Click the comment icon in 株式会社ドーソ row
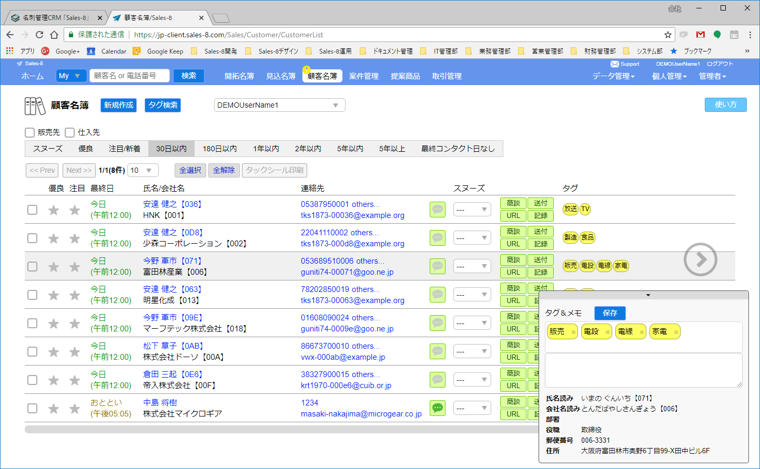760x469 pixels. (x=438, y=351)
